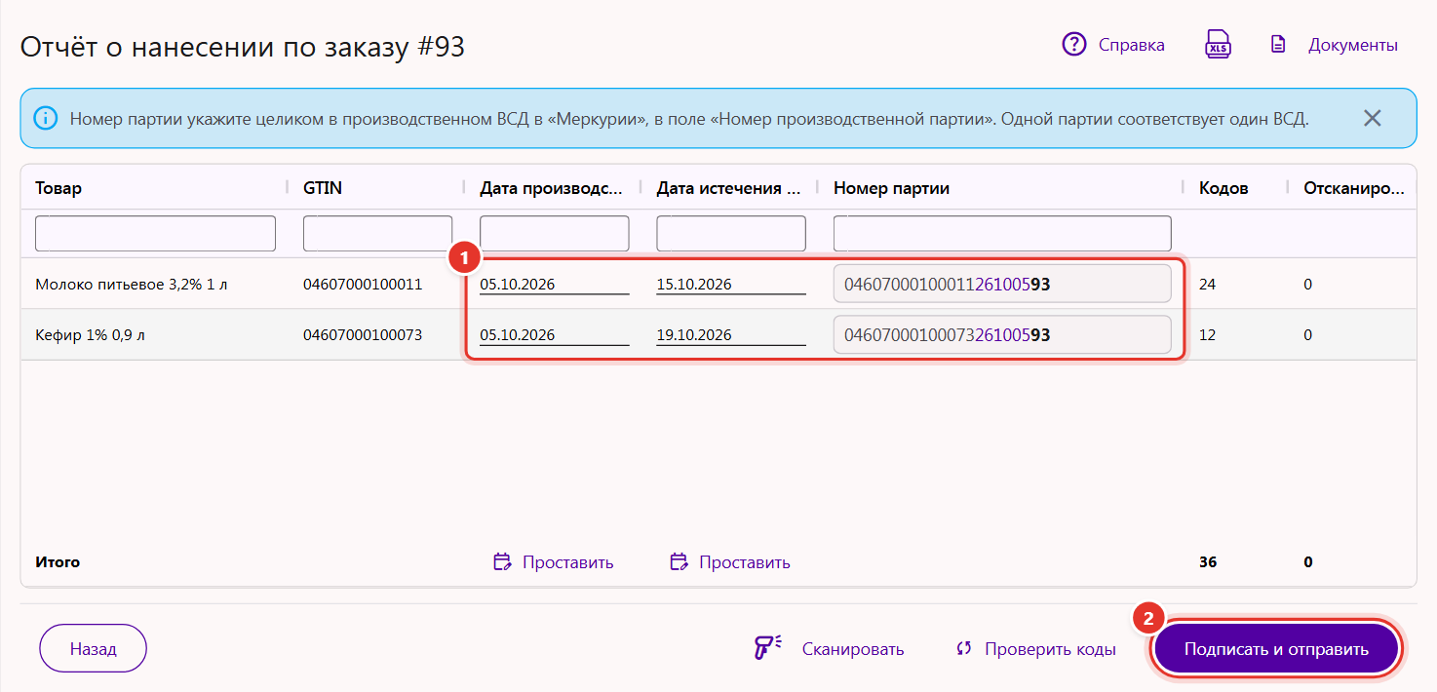Click total codes value 36

coord(1208,562)
